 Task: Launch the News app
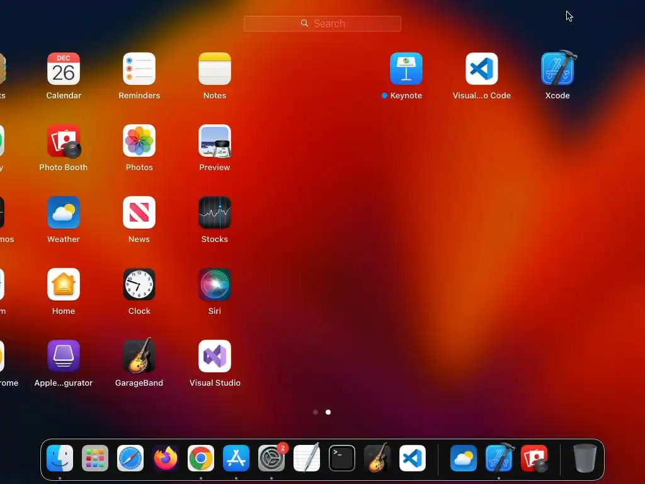[x=139, y=212]
